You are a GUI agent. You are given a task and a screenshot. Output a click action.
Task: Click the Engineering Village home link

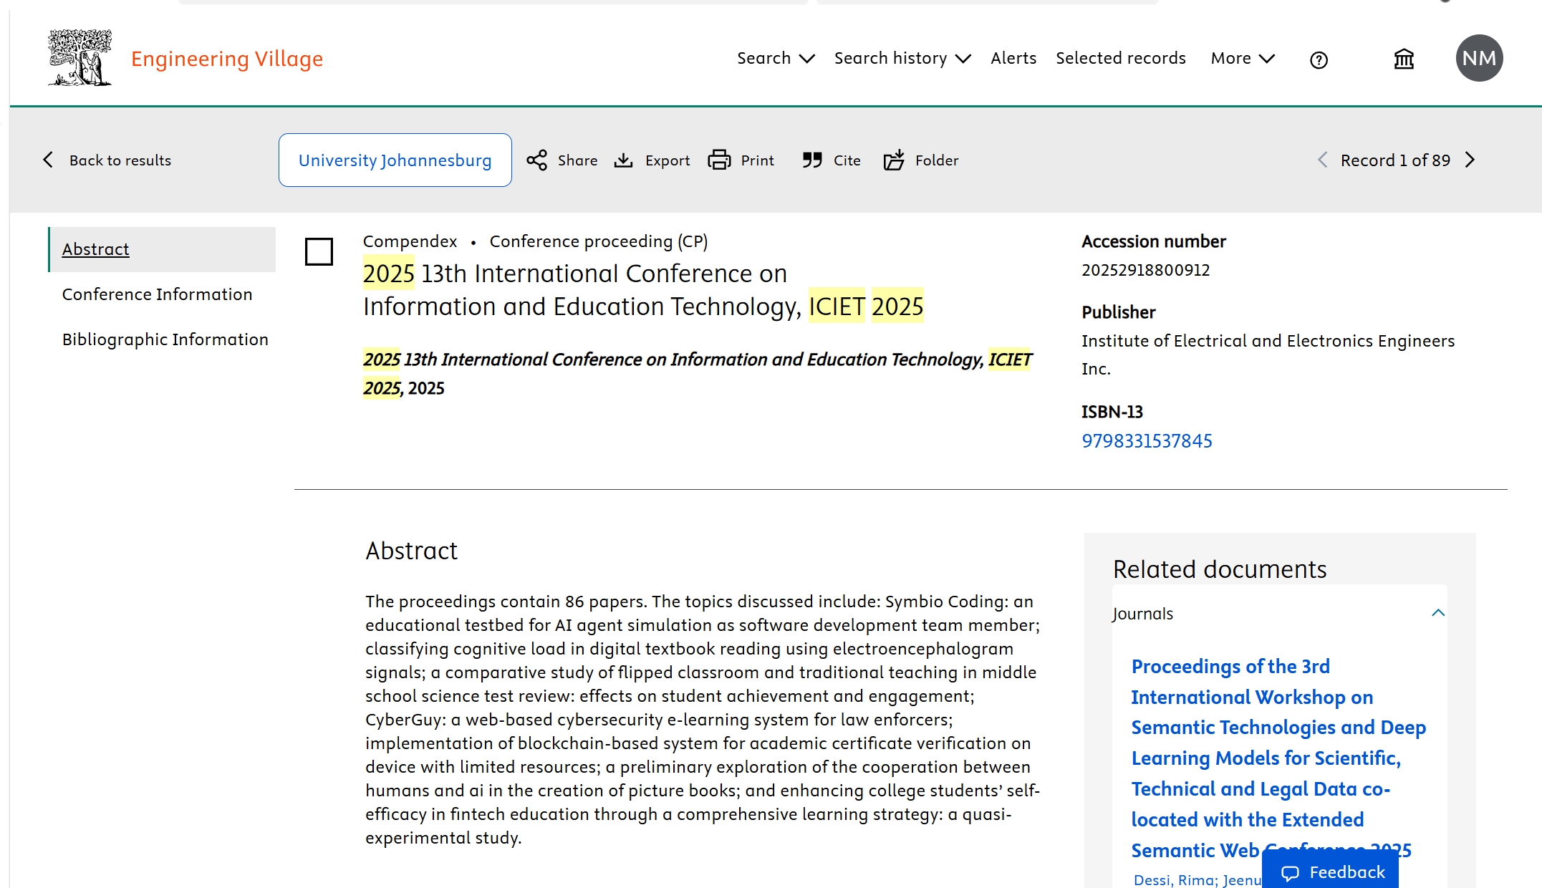(227, 58)
